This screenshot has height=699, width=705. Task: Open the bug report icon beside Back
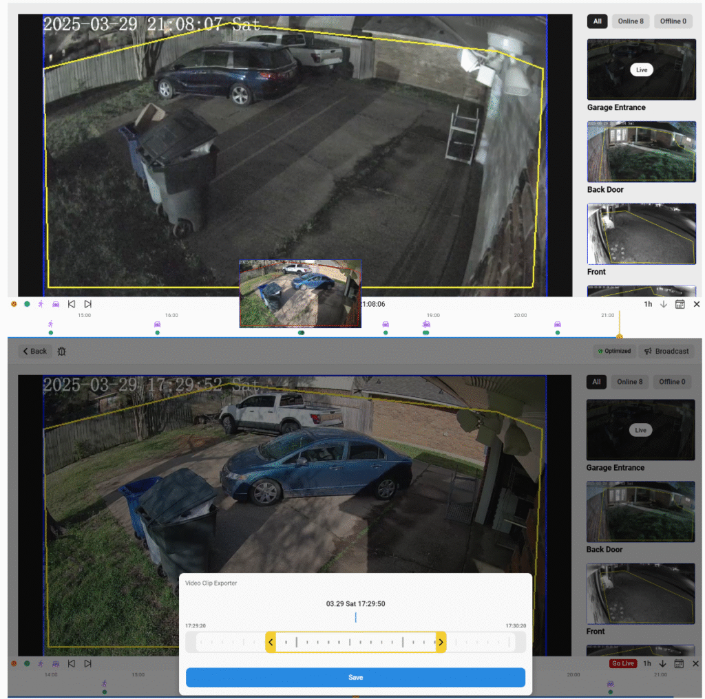point(61,352)
